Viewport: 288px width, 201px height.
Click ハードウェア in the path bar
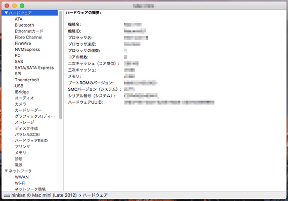point(95,195)
